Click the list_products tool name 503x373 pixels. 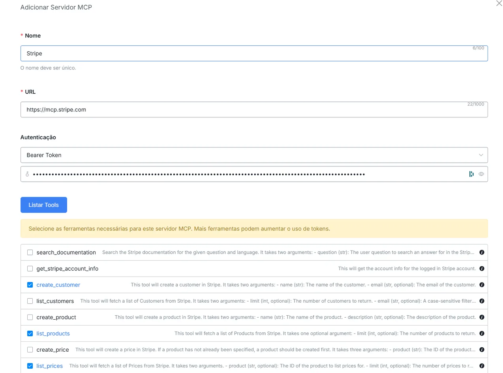coord(53,333)
